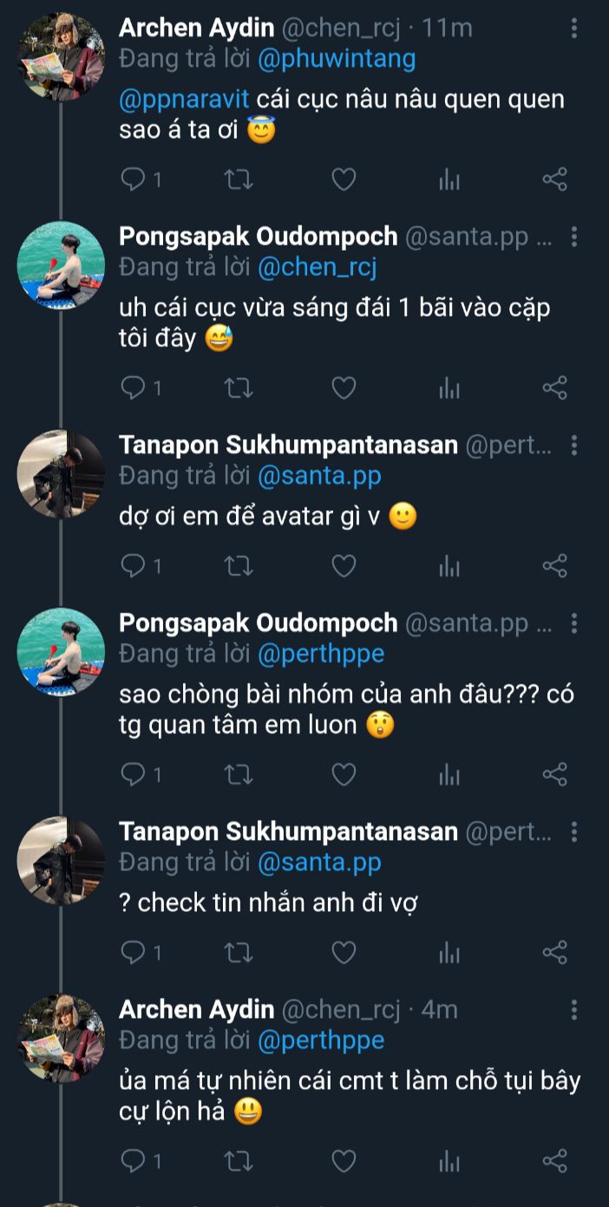Share the "sao chòng bài nhóm" tweet
Viewport: 609px width, 1207px height.
pyautogui.click(x=554, y=774)
